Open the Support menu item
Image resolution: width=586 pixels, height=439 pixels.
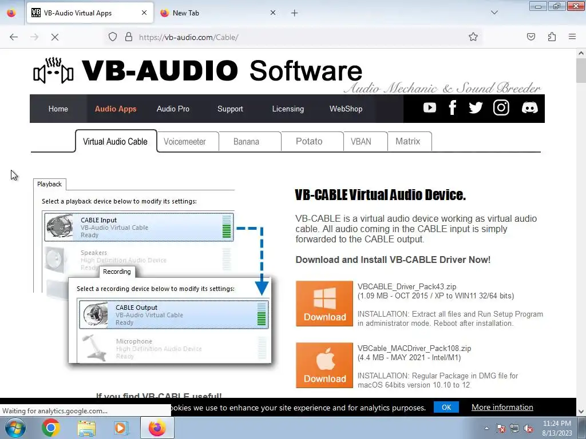click(230, 109)
